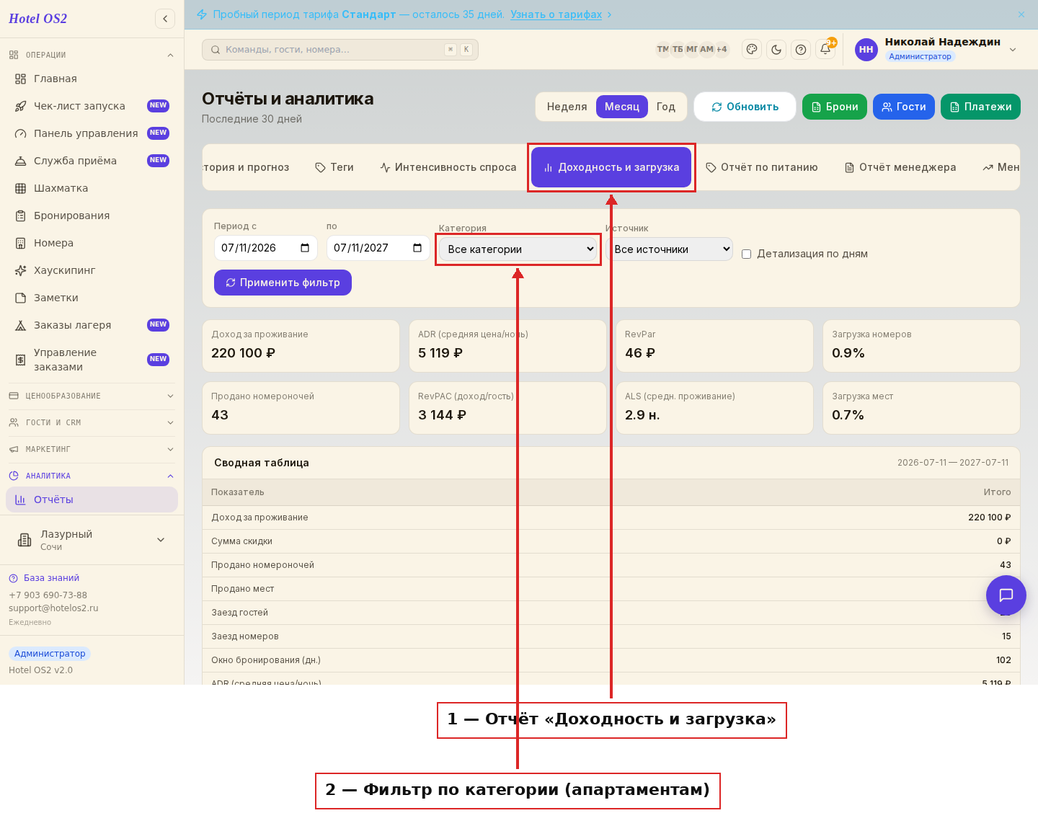Open the chat bubble floating button
This screenshot has height=826, width=1038.
pos(1006,595)
